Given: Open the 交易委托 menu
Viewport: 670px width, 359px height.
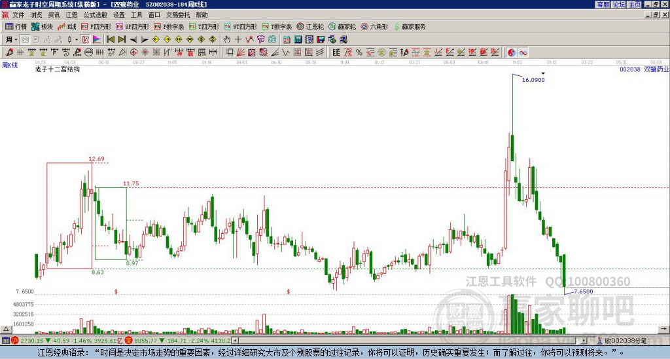Looking at the screenshot, I should 178,15.
